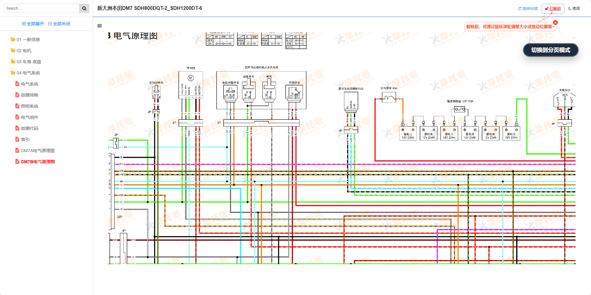
Task: Open the 故障排除 document
Action: coord(29,95)
